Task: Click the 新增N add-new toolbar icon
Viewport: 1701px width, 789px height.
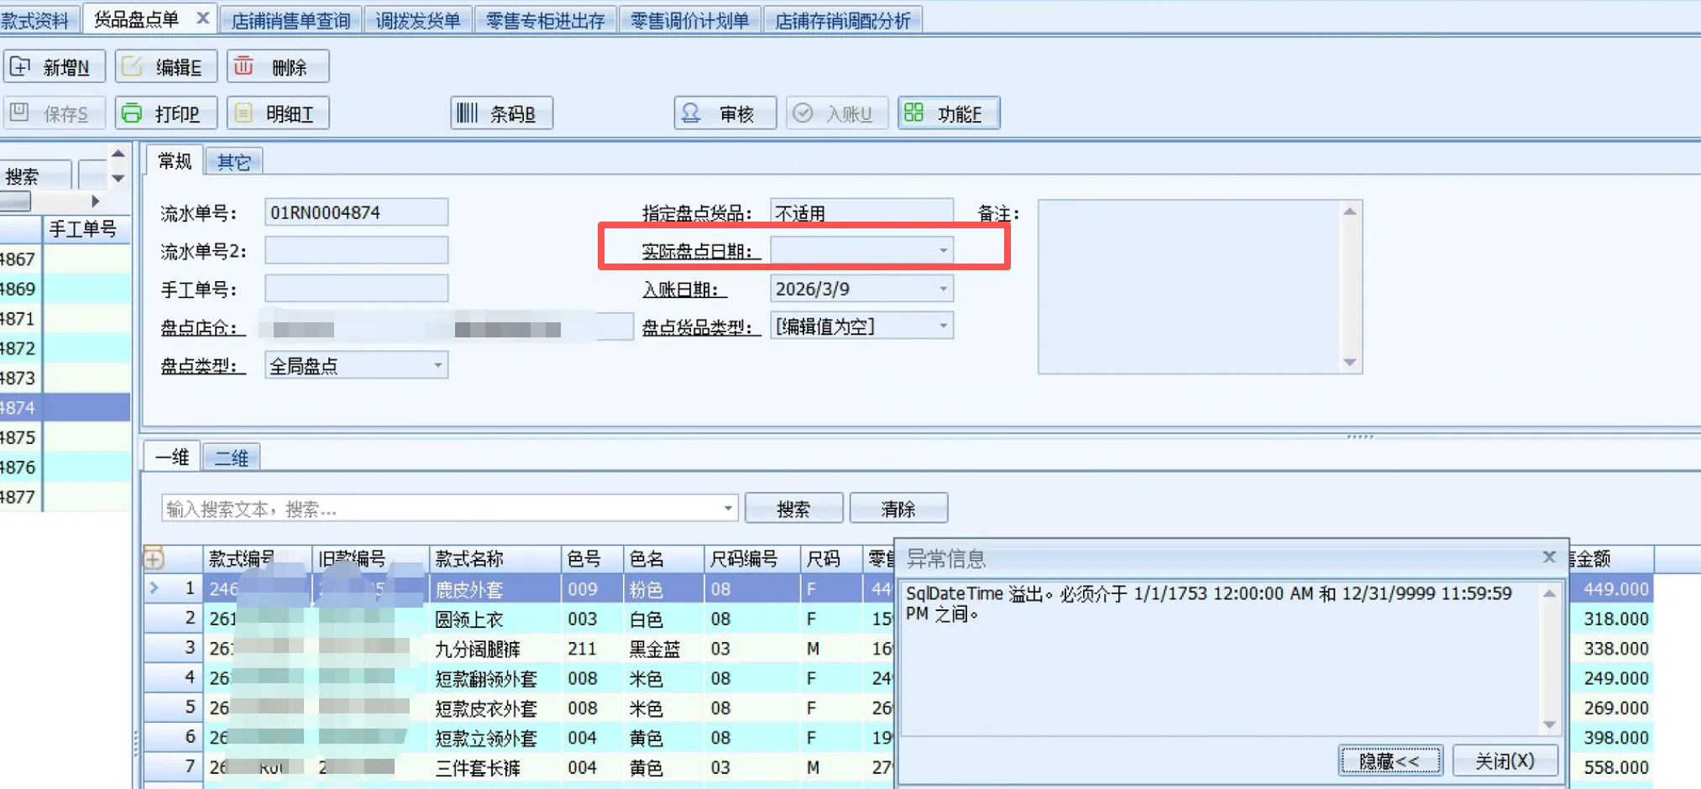Action: coord(21,66)
